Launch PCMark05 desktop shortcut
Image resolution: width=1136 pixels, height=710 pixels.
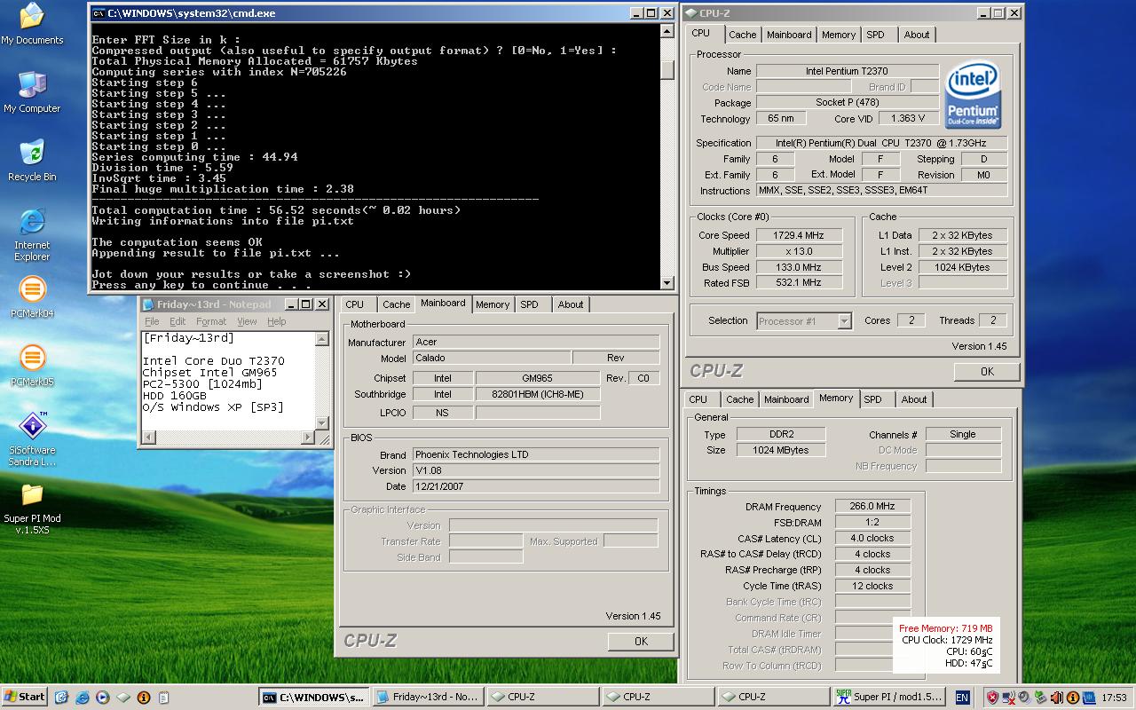tap(32, 366)
